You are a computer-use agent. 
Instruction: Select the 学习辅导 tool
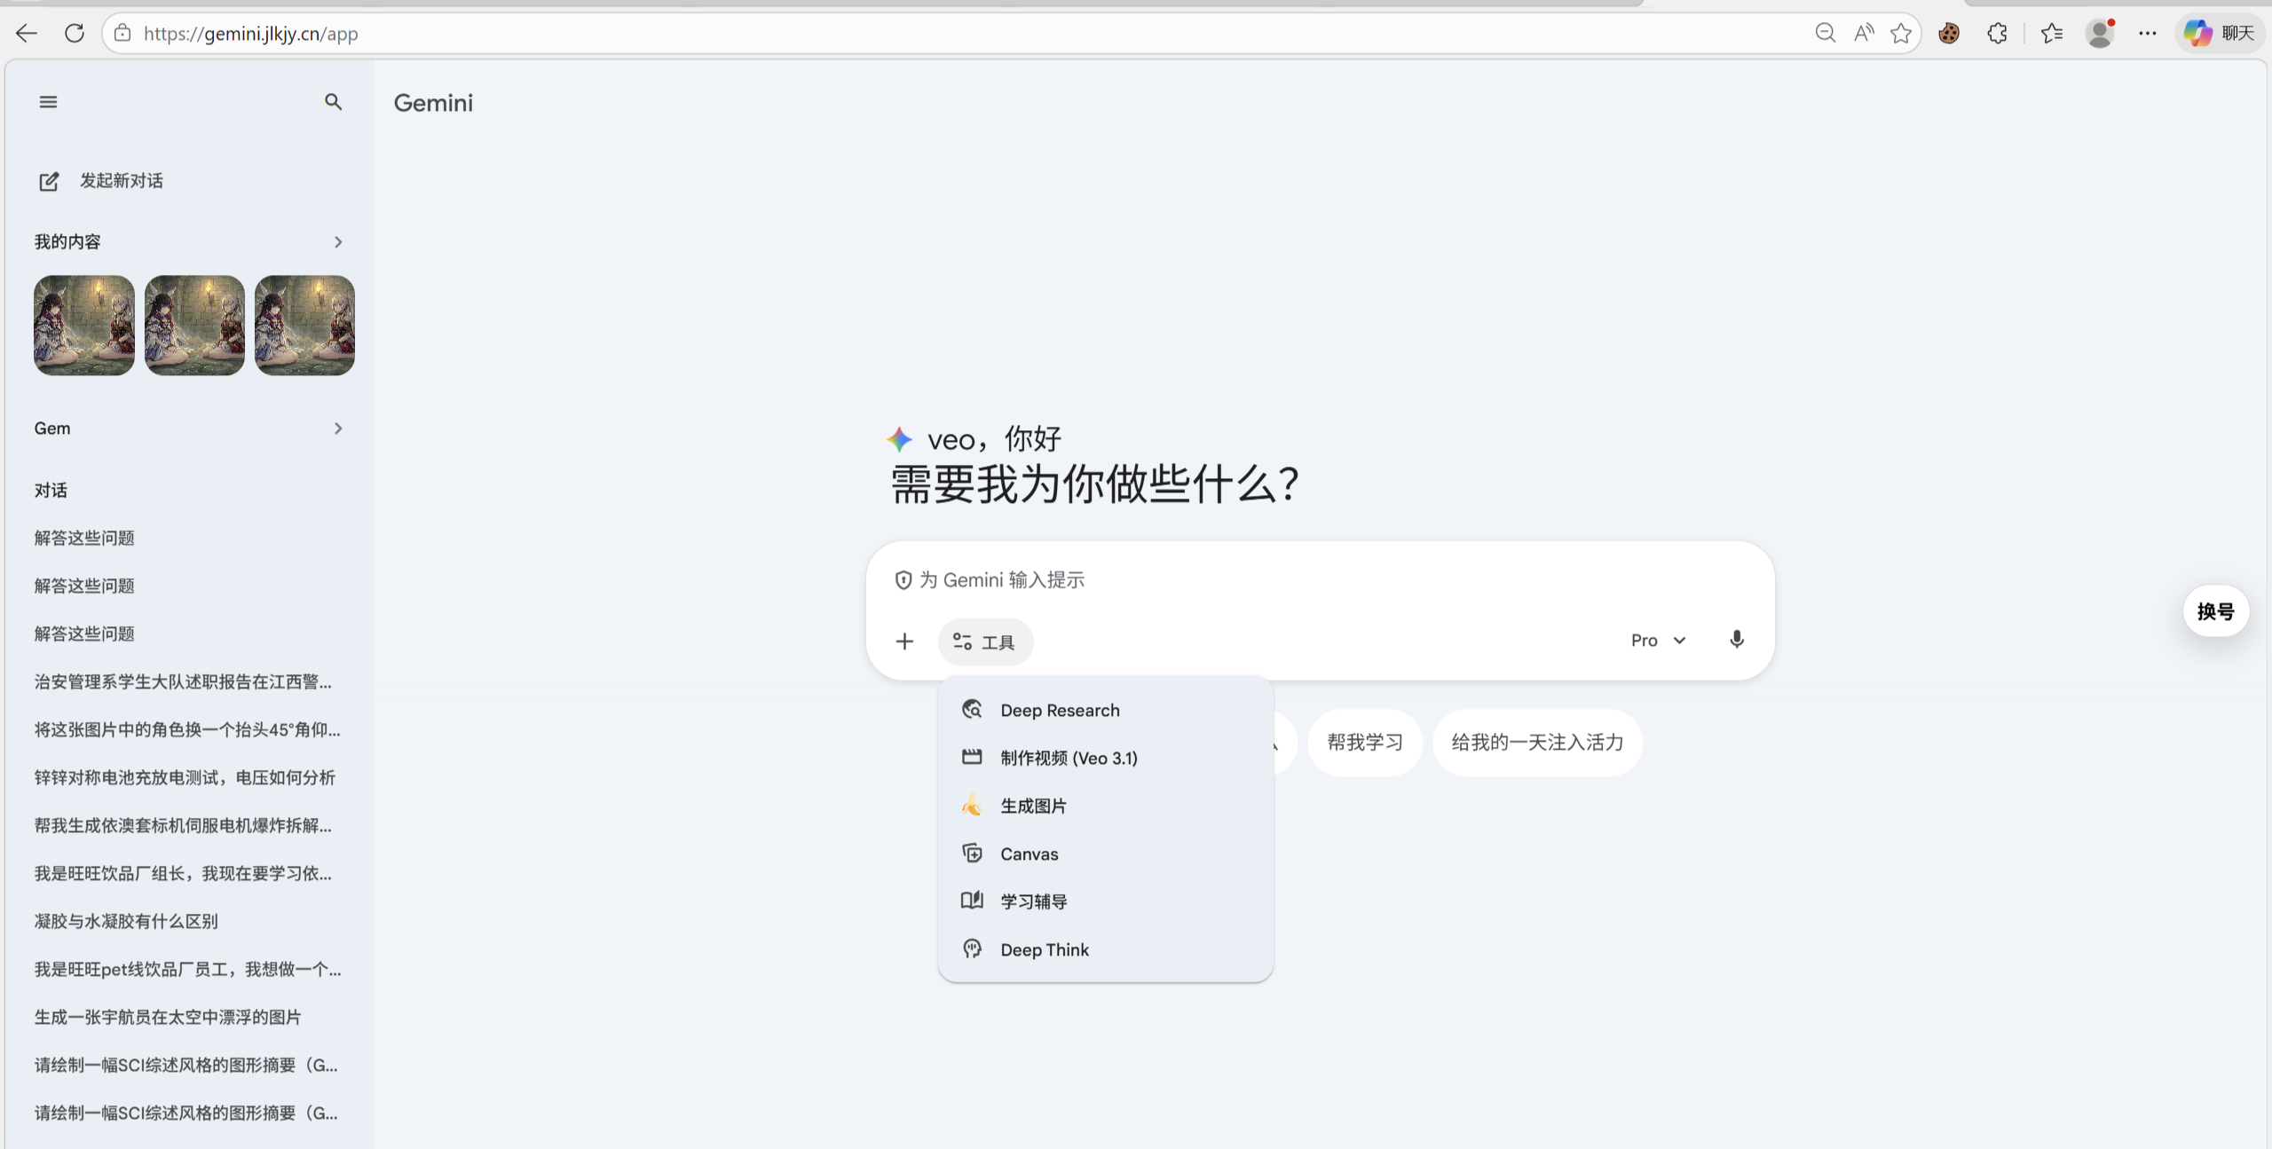pyautogui.click(x=1032, y=901)
